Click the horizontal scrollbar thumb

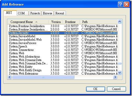[x=43, y=77]
